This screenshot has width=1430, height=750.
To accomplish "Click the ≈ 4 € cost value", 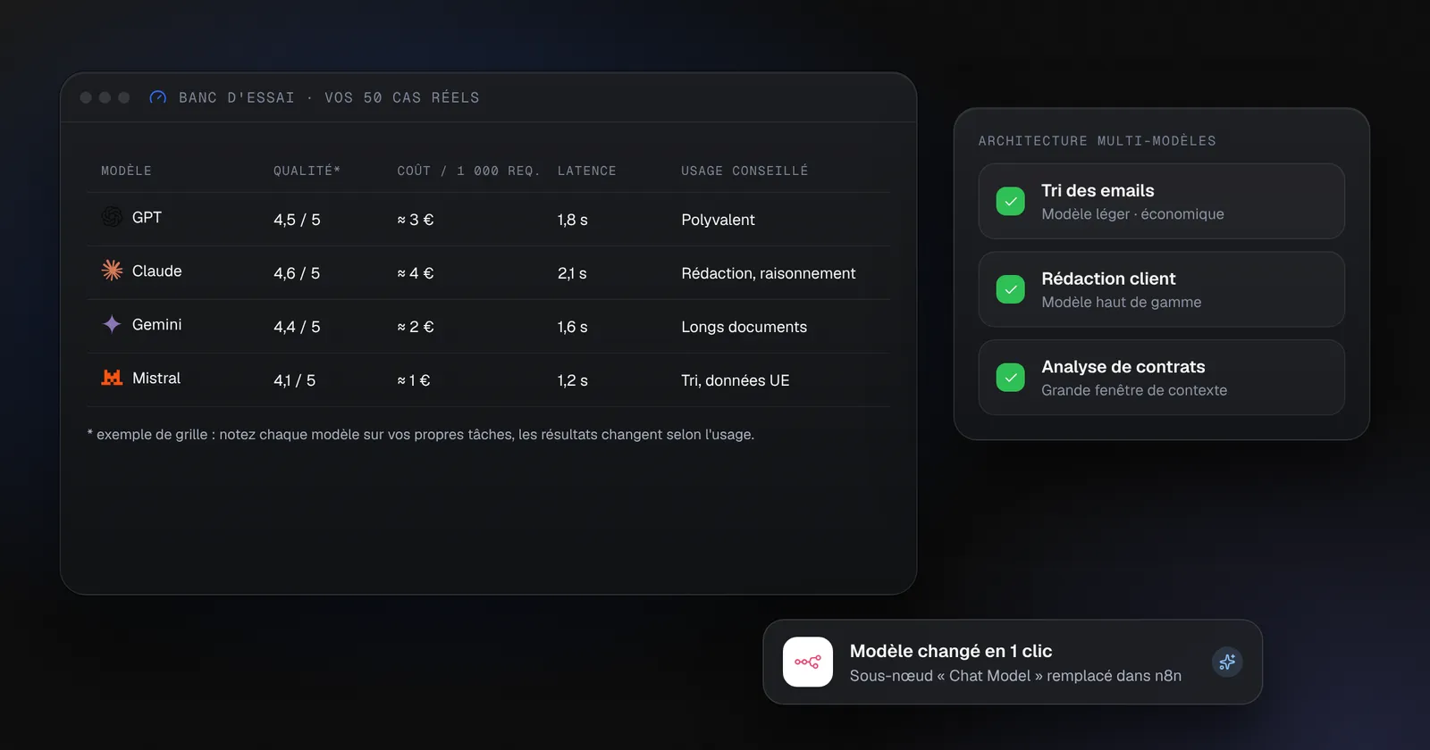I will click(416, 273).
